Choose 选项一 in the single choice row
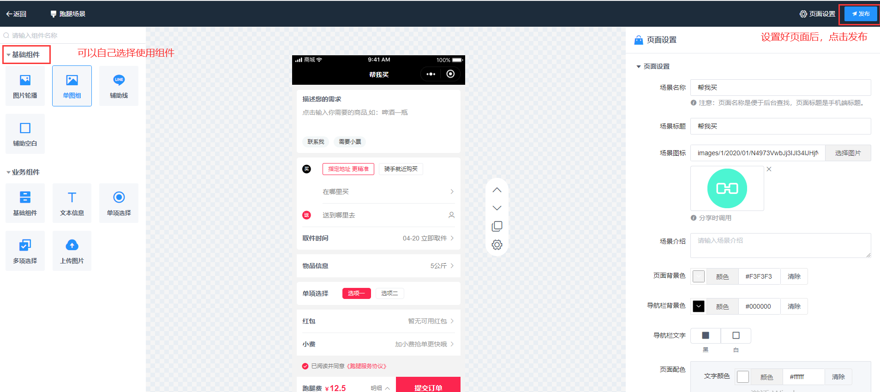 click(x=356, y=293)
